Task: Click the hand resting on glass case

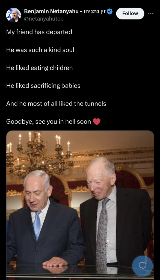Action: point(55,262)
